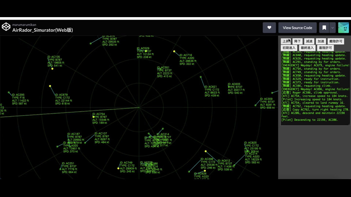351x197 pixels.
Task: Click the ID: AC398 label text
Action: 207,159
